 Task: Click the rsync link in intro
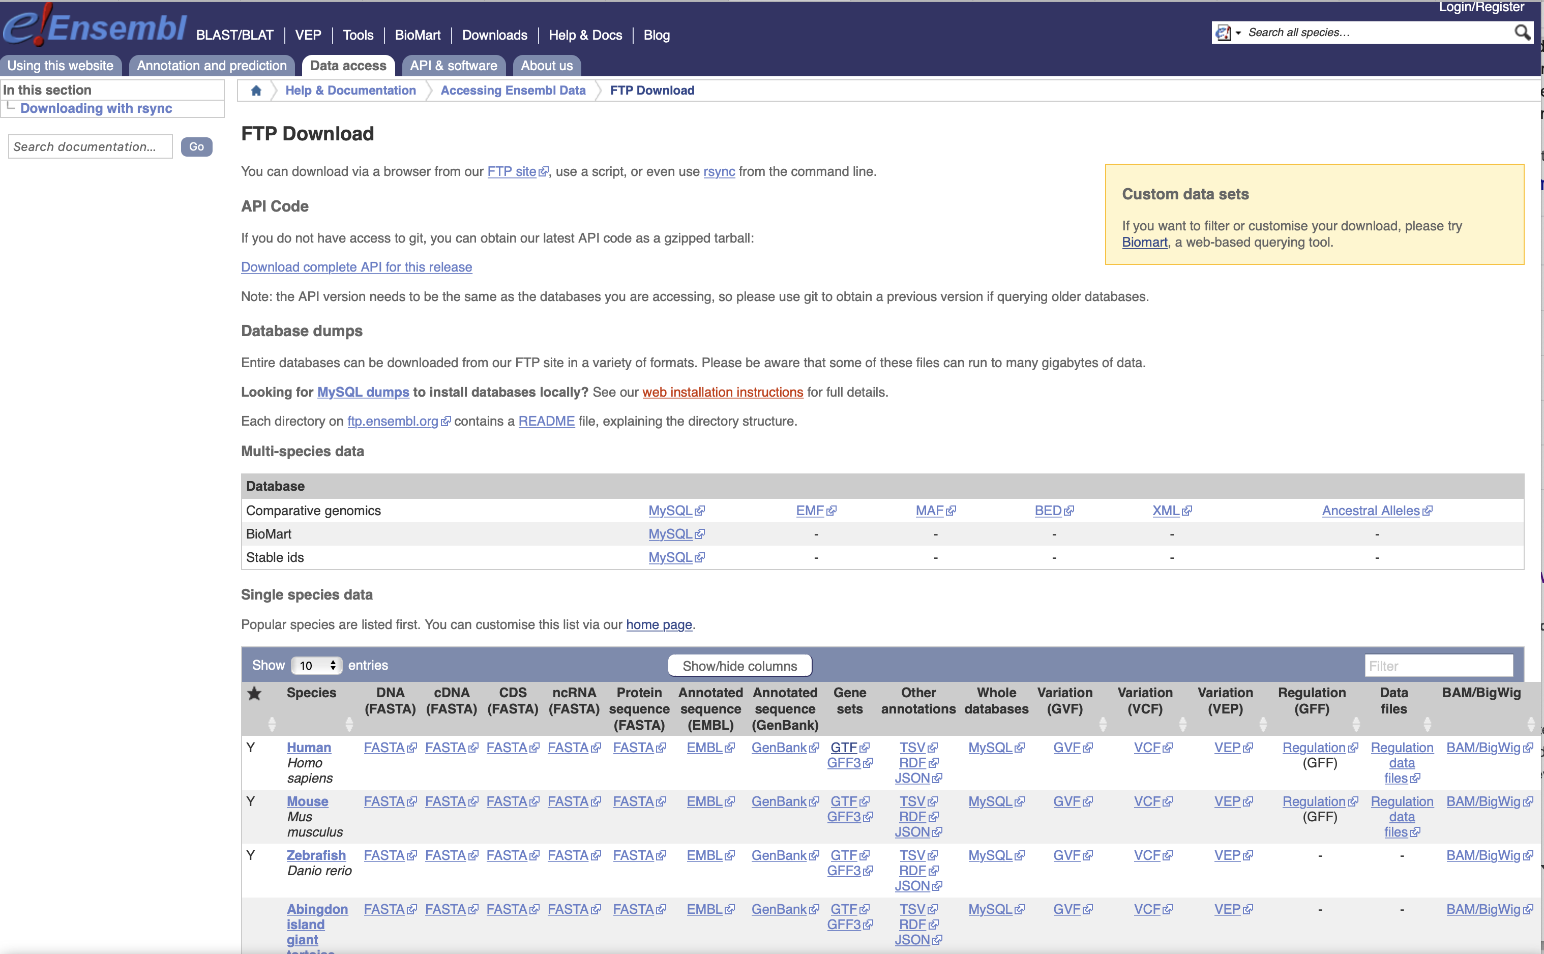coord(719,171)
